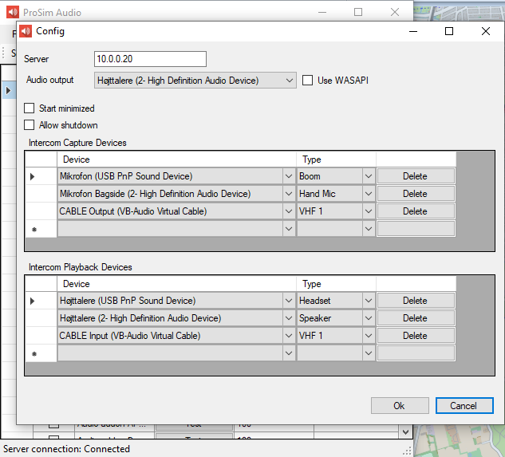The image size is (505, 457).
Task: Open the CABLE Input device dropdown
Action: pos(288,336)
